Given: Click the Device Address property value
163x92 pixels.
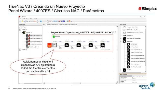Looking at the screenshot, I should [x=139, y=77].
